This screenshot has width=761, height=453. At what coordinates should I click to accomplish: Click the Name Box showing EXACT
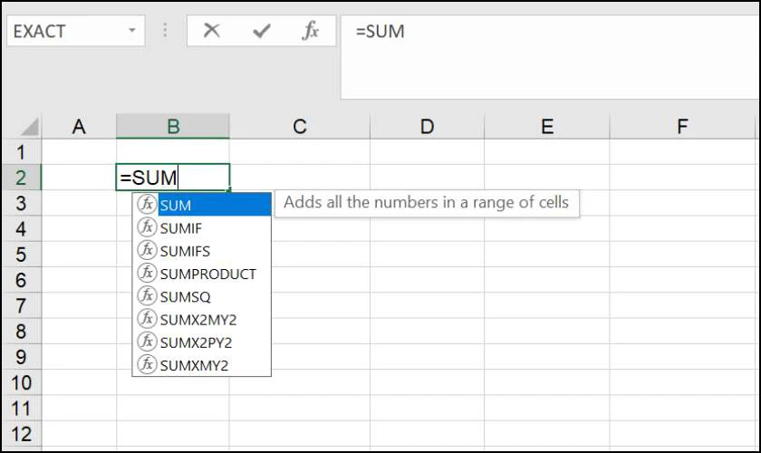click(x=76, y=31)
